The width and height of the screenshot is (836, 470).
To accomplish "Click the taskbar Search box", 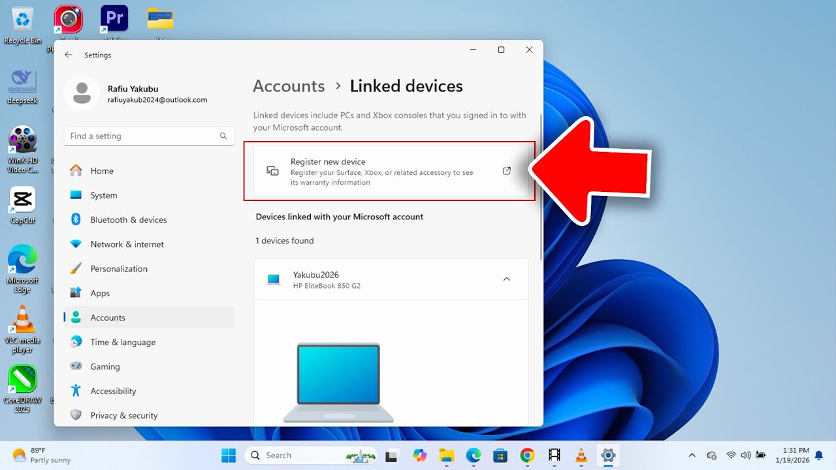I will pos(312,455).
